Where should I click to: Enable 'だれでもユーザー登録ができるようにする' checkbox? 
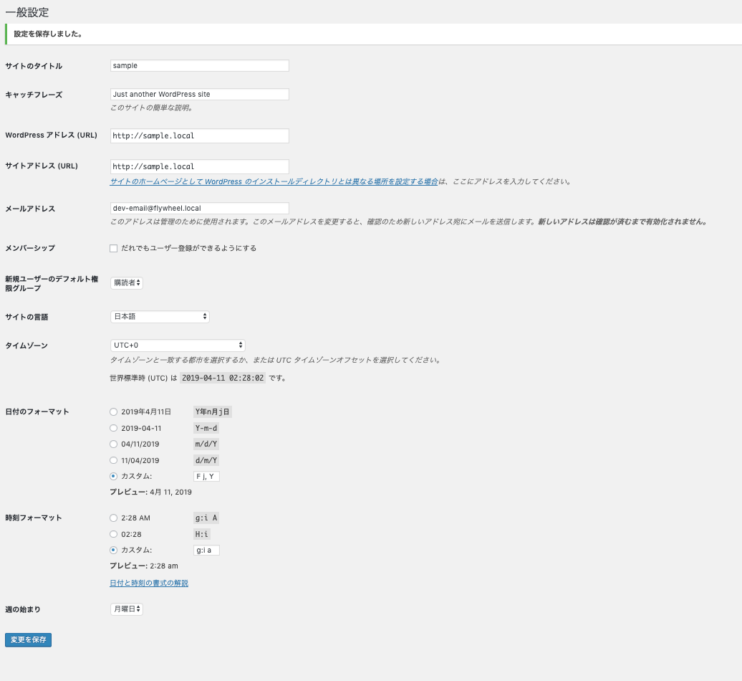point(113,248)
